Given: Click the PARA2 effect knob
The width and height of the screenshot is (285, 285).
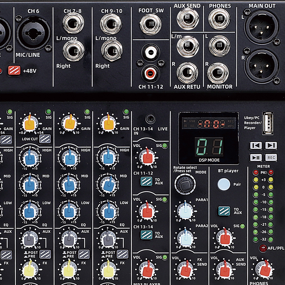Looking at the screenshot, I should coord(185,237).
